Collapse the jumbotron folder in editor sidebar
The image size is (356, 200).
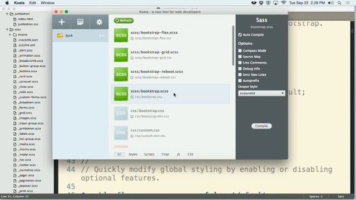pos(7,14)
